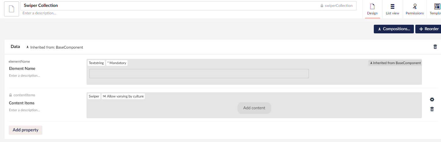Unlock the swiperCollection alias lock icon
Viewport: 441px width, 142px height.
point(322,6)
